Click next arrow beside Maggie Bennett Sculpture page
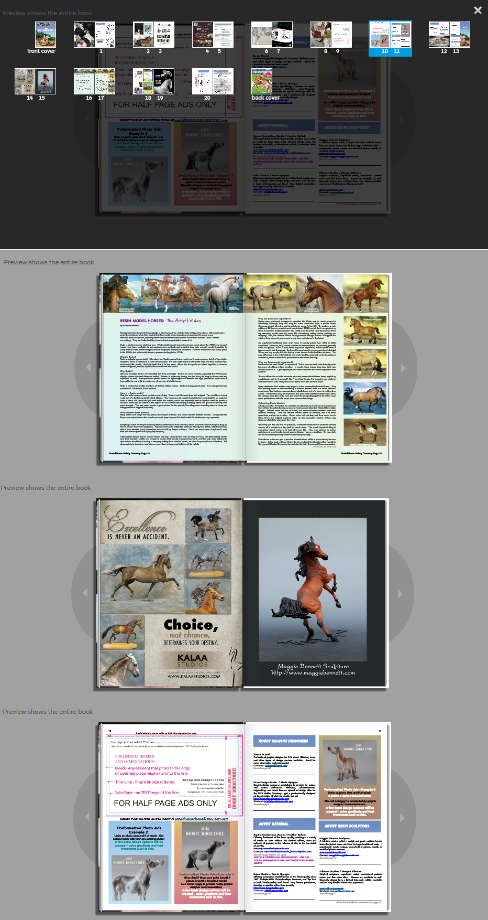Screen dimensions: 488x920 click(x=400, y=593)
